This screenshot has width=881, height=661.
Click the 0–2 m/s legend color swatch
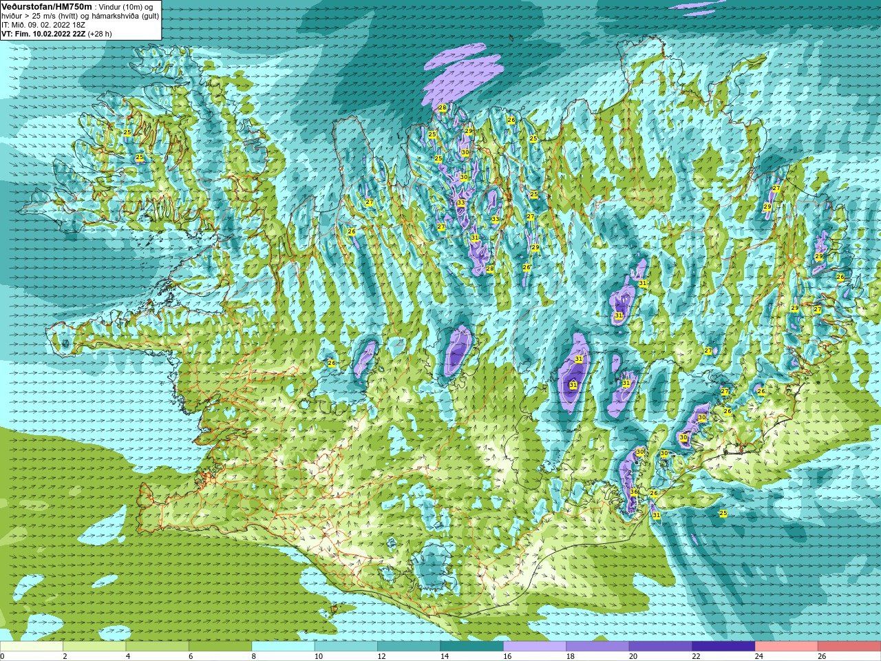tap(32, 647)
